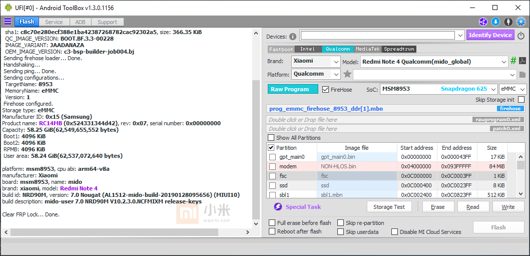Select the MediaTek mode tab
This screenshot has height=256, width=530.
click(368, 49)
